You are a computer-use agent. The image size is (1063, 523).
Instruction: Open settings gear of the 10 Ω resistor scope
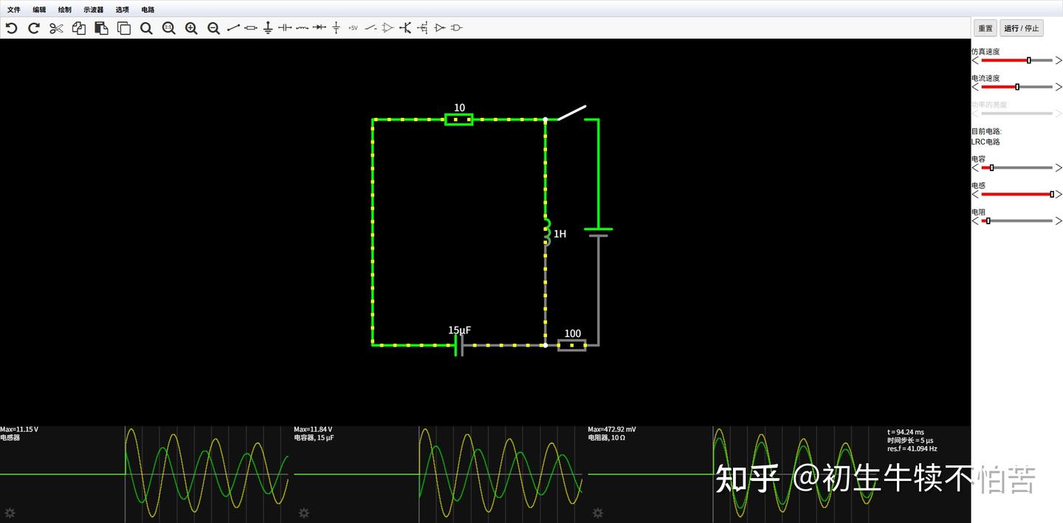click(598, 513)
